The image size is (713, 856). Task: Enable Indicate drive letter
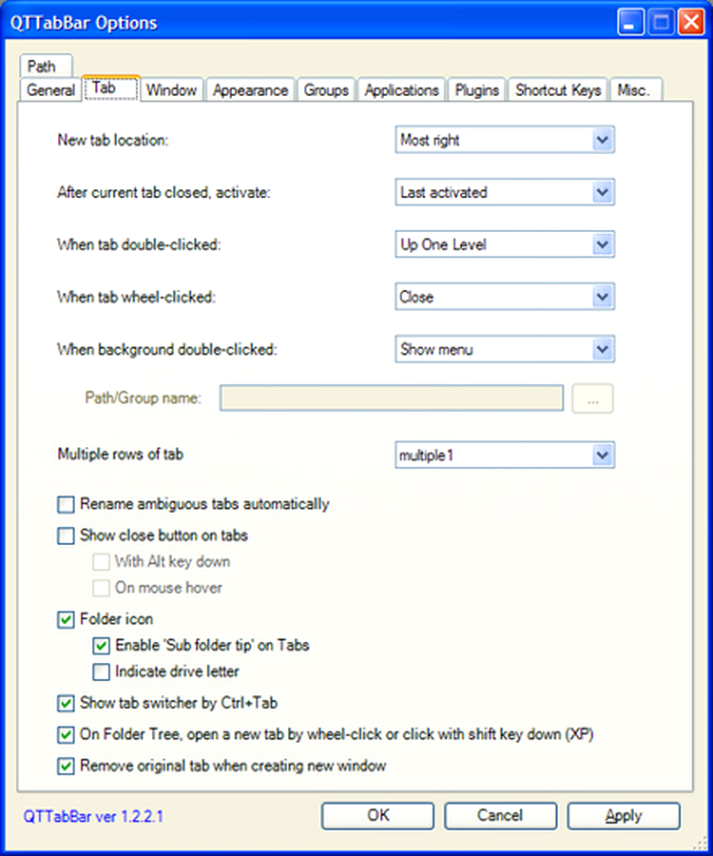pos(101,672)
